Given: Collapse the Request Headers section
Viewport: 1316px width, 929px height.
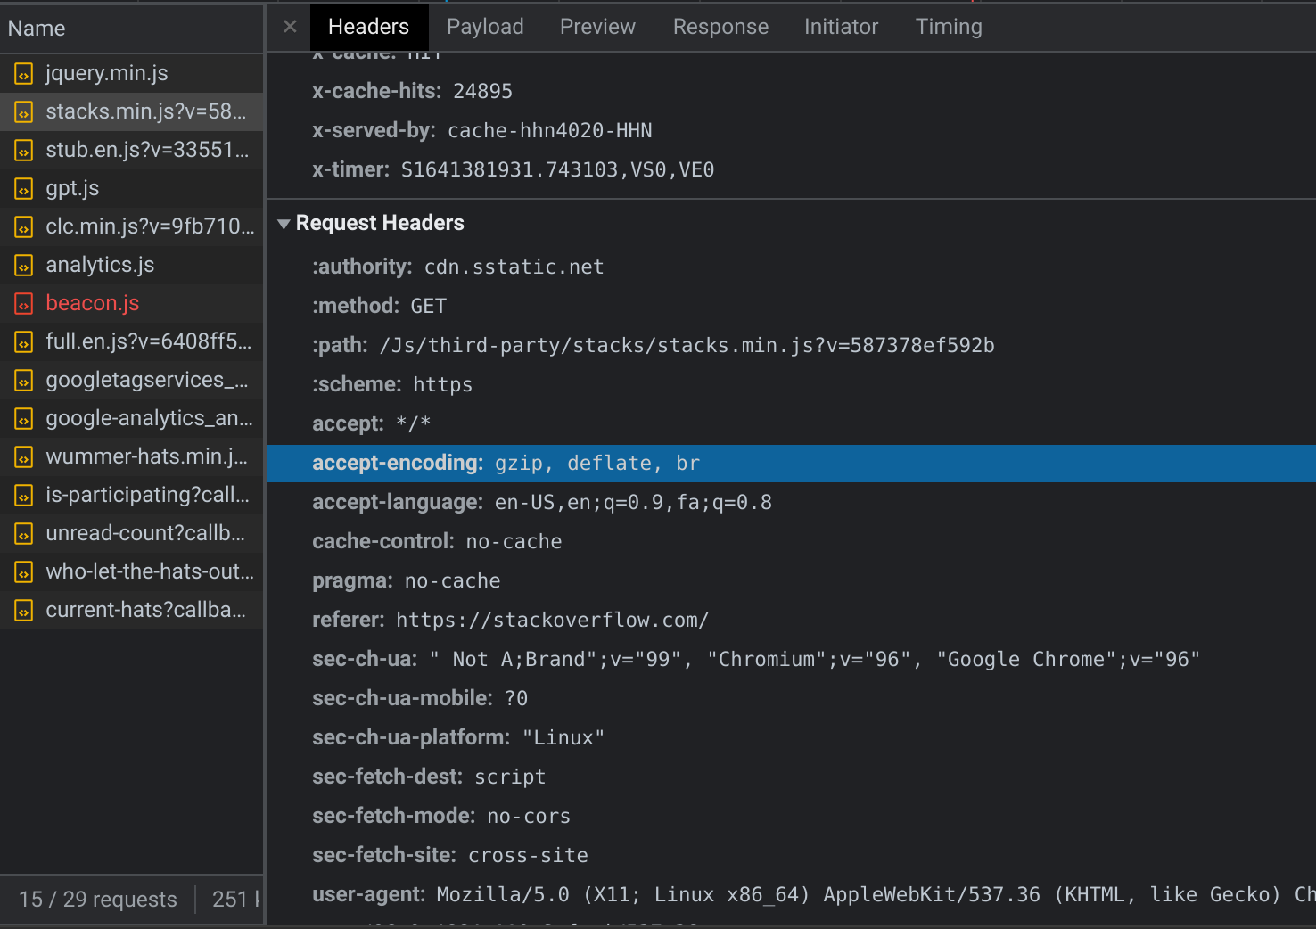Looking at the screenshot, I should tap(284, 224).
